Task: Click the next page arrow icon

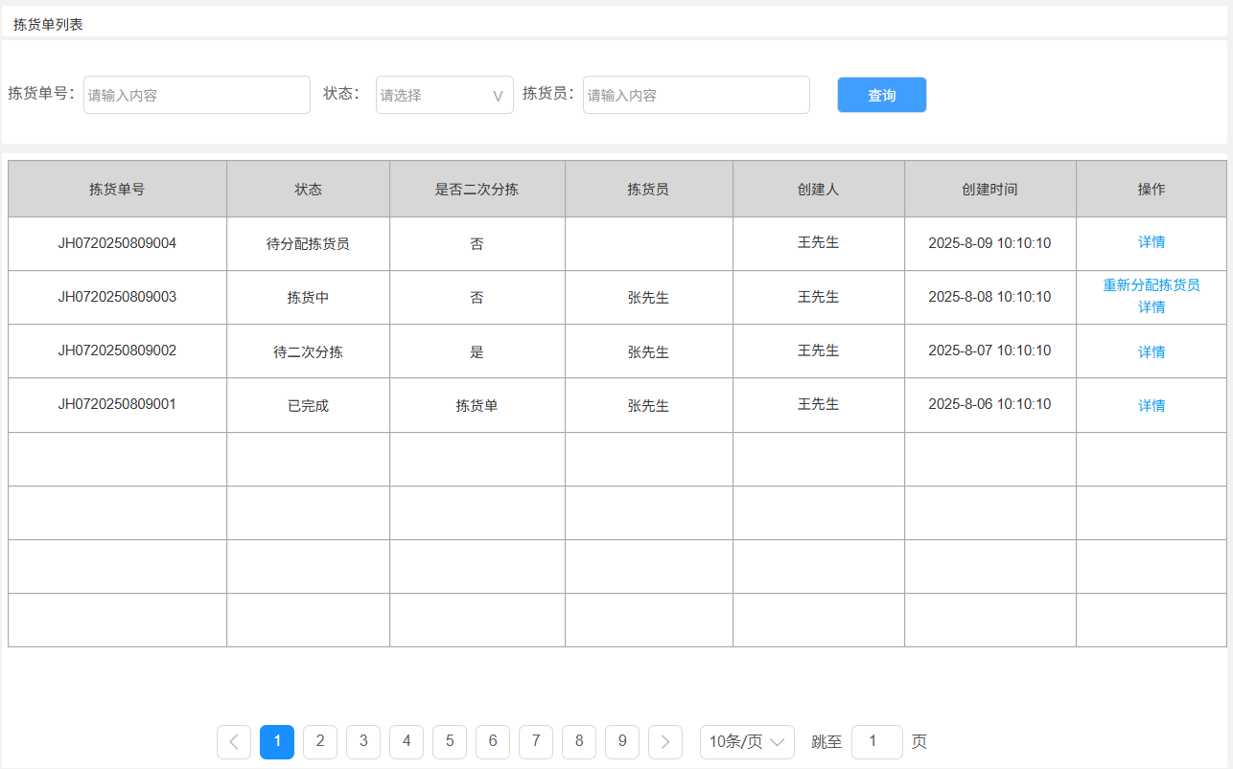Action: (x=665, y=741)
